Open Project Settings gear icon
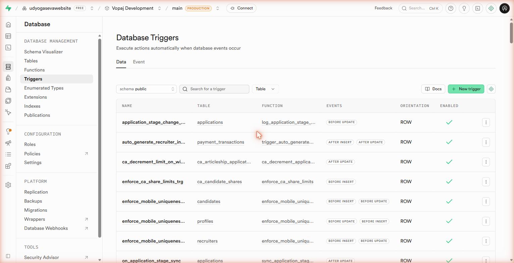This screenshot has width=514, height=263. (8, 185)
